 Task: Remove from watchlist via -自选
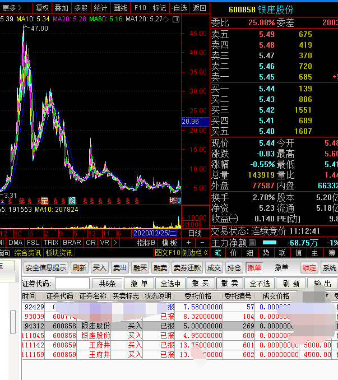pyautogui.click(x=179, y=8)
